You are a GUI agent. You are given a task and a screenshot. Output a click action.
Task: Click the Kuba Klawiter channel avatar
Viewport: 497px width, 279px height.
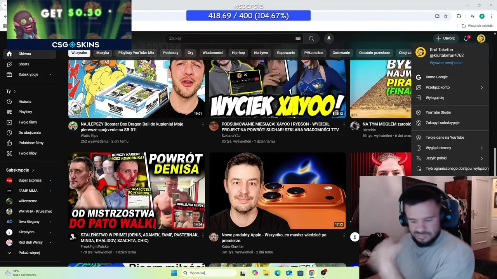(x=214, y=237)
